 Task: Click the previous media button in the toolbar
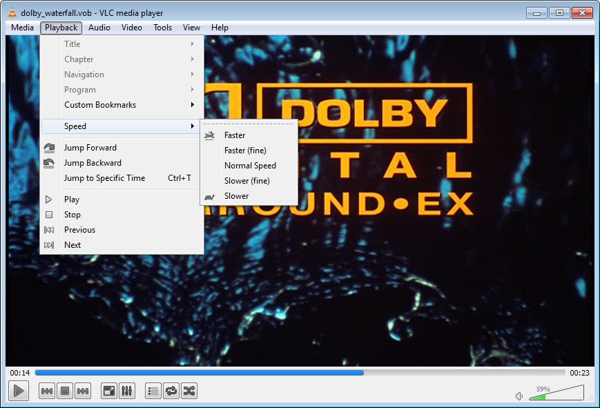47,391
